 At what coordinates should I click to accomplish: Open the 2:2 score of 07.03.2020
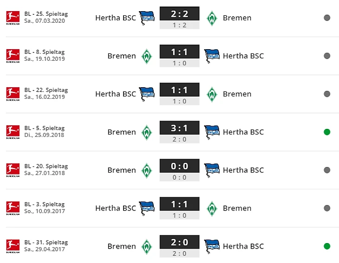pos(179,13)
